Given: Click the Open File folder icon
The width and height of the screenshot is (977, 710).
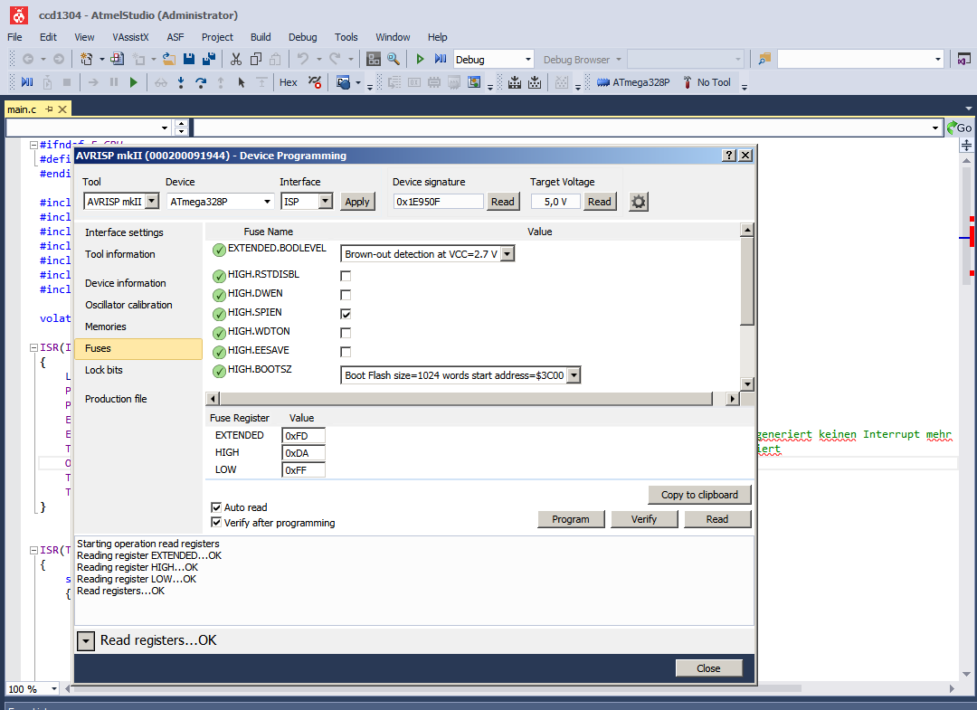Looking at the screenshot, I should [x=168, y=59].
